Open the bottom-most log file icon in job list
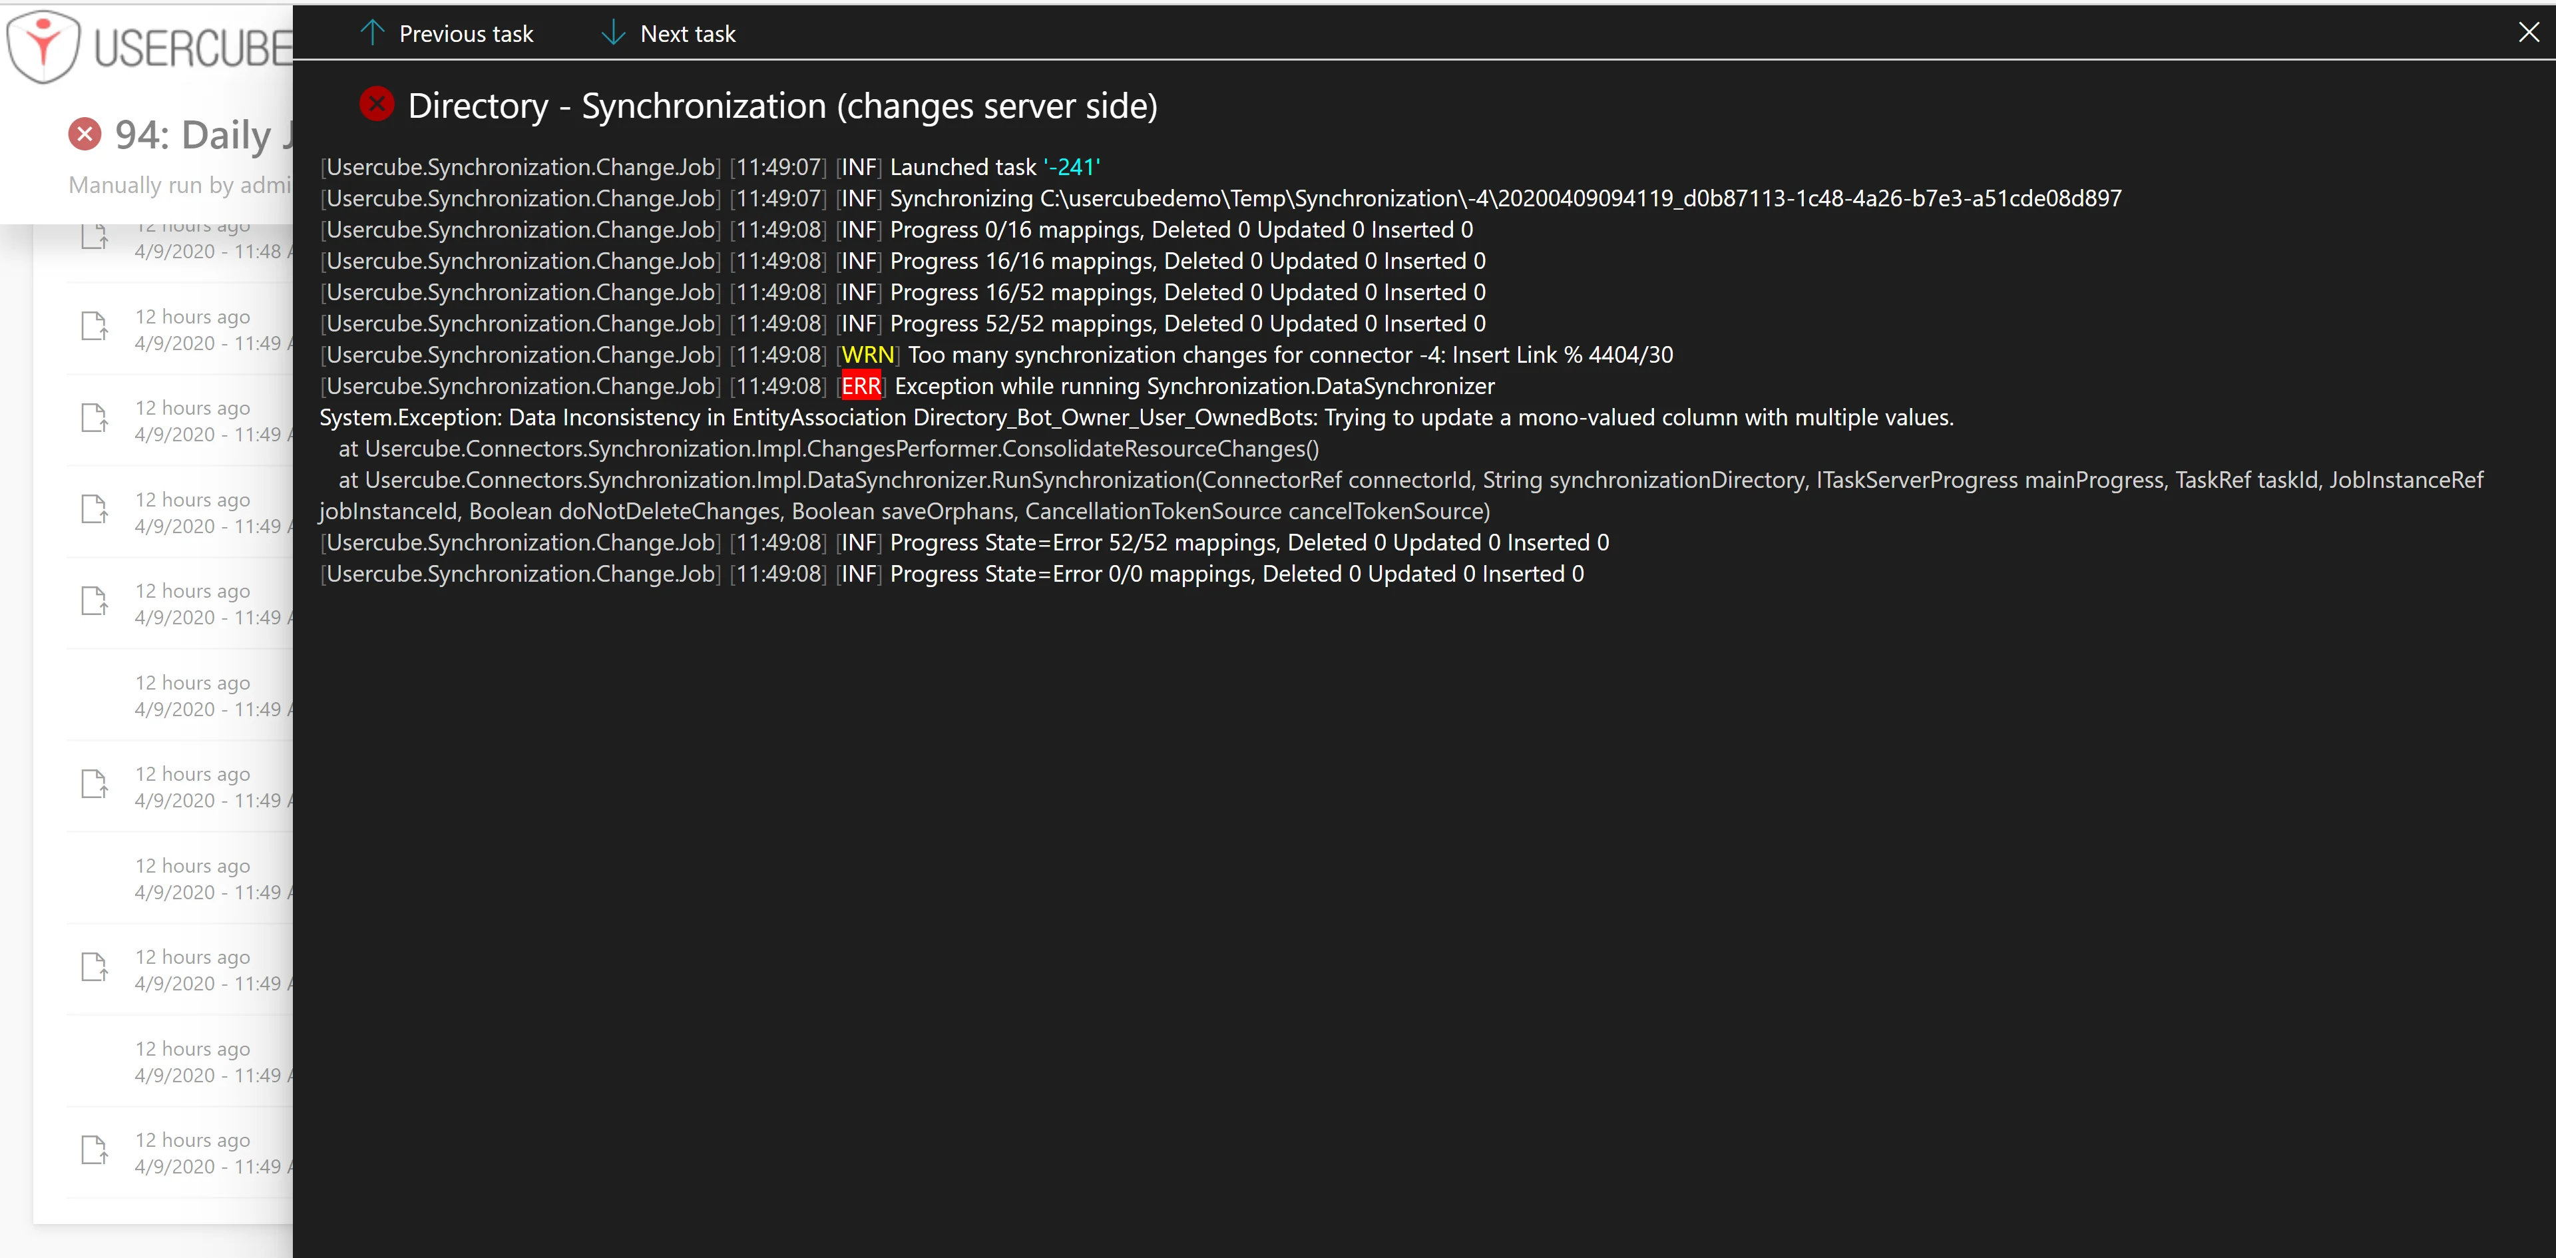The image size is (2556, 1258). pyautogui.click(x=95, y=1151)
